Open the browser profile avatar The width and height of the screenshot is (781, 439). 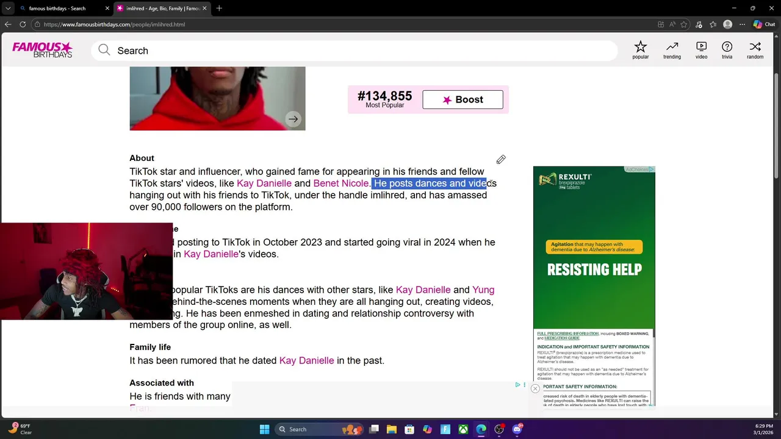point(727,24)
